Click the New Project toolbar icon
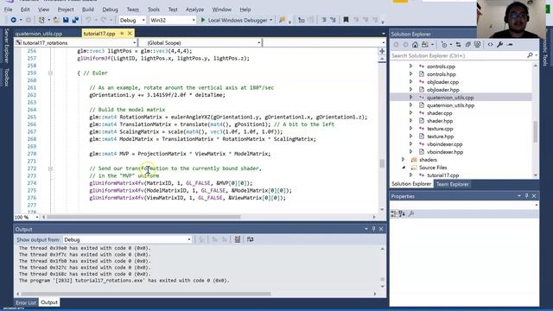The height and width of the screenshot is (311, 553). [x=41, y=20]
